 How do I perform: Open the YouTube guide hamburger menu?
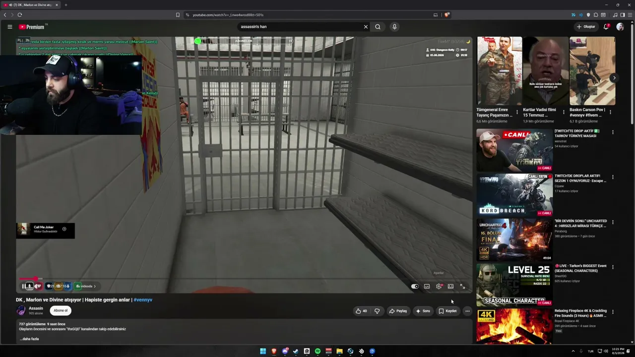9,27
